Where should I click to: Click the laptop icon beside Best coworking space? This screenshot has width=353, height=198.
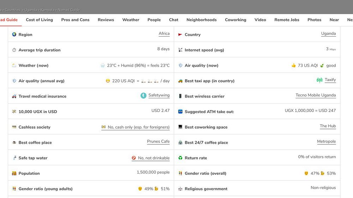pyautogui.click(x=180, y=127)
